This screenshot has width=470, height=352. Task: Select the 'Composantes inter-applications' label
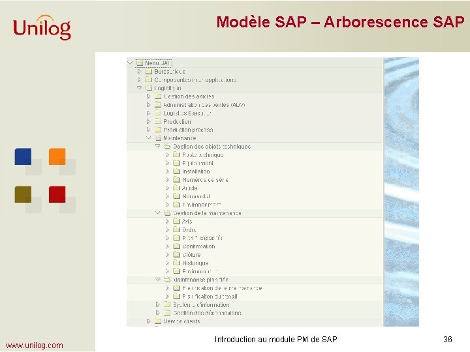[x=195, y=80]
